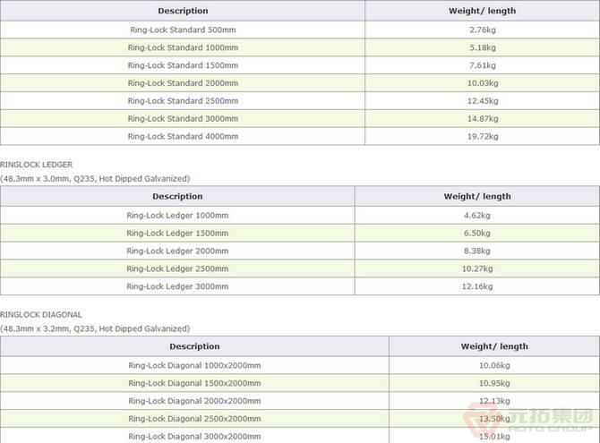Select the Ring-Lock Standard 500mm row
The width and height of the screenshot is (600, 443).
click(x=183, y=30)
